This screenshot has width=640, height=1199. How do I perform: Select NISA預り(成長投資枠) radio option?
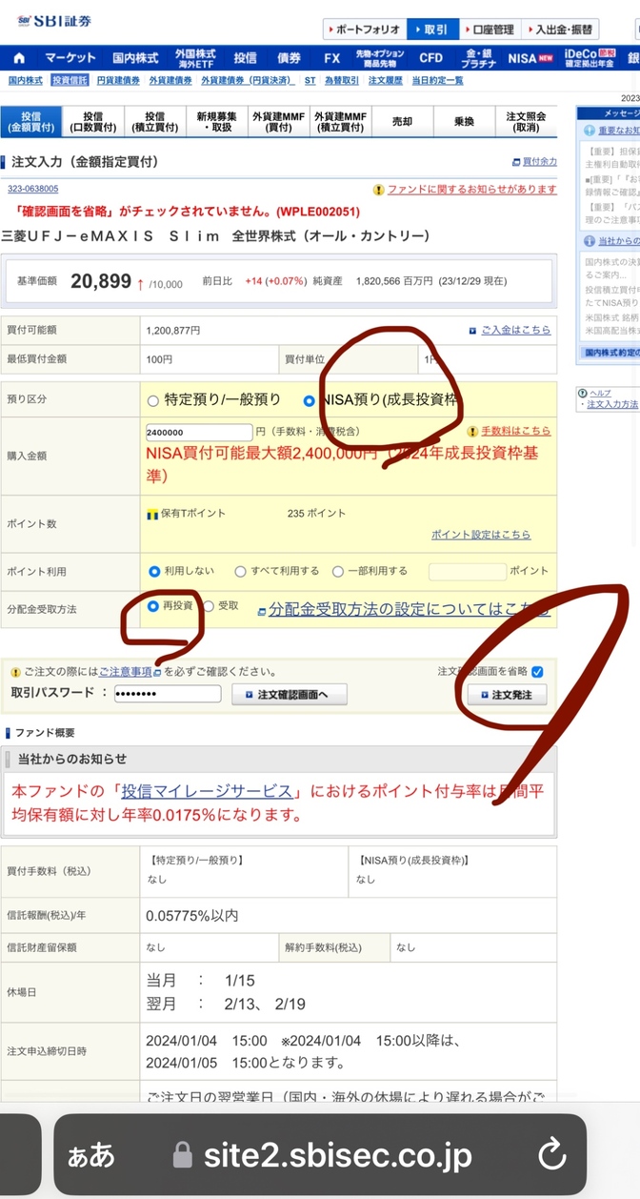(x=309, y=400)
